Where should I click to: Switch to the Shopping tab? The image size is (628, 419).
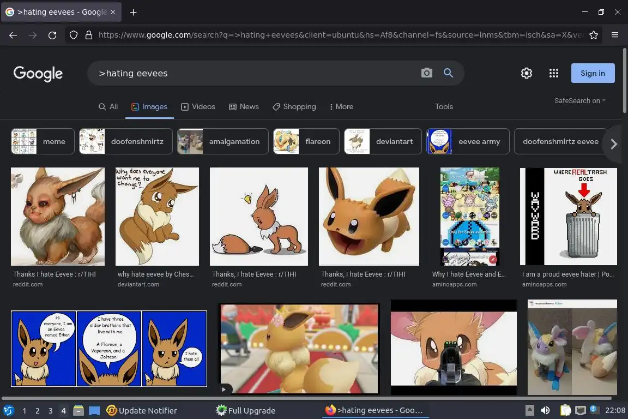294,106
